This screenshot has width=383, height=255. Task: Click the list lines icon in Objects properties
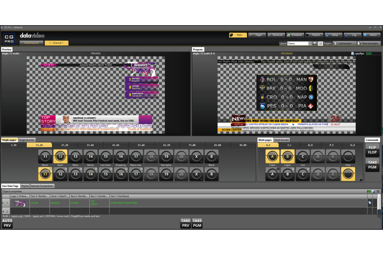(378, 191)
